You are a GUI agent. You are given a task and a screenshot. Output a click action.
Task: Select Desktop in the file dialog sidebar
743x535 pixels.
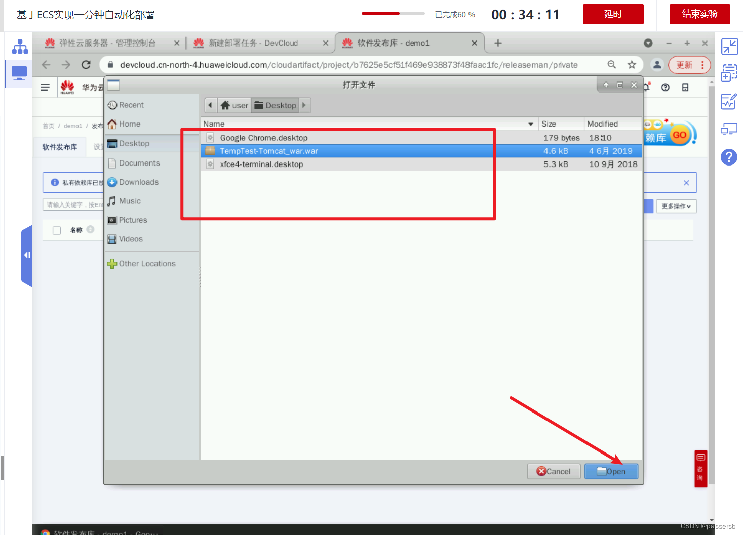pyautogui.click(x=151, y=143)
